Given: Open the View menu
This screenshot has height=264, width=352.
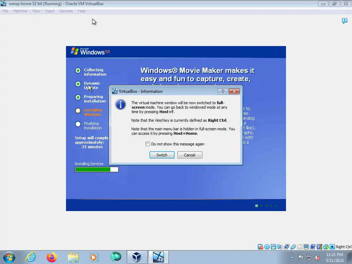Looking at the screenshot, I should click(x=36, y=11).
